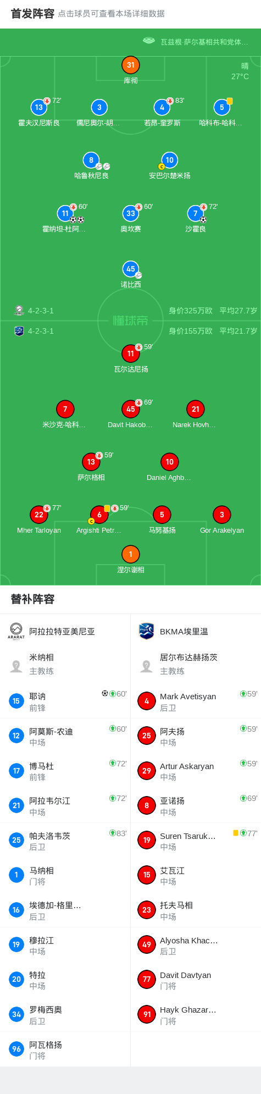
Task: Select red number 11 瓦尔达尼扬 icon
Action: point(130,353)
